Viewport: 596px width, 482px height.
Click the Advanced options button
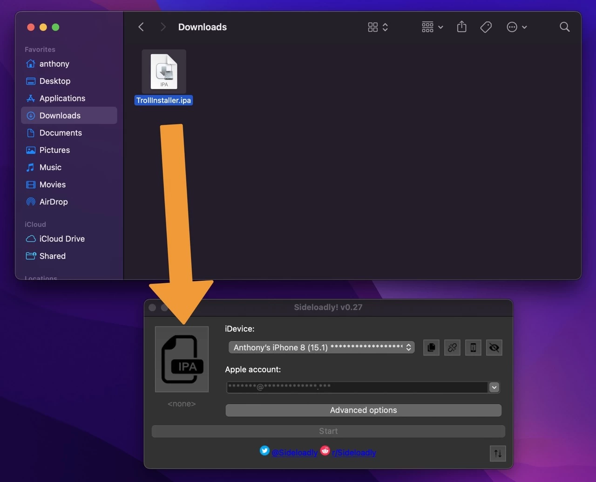pos(363,410)
